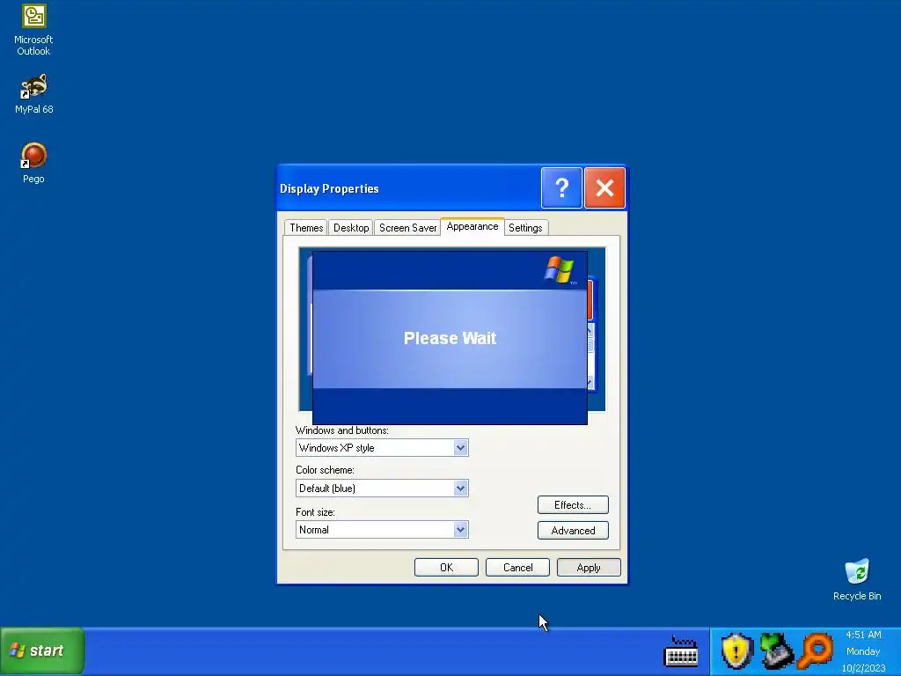Screen dimensions: 901x676
Task: Click the yellow security shield tray icon
Action: [737, 650]
